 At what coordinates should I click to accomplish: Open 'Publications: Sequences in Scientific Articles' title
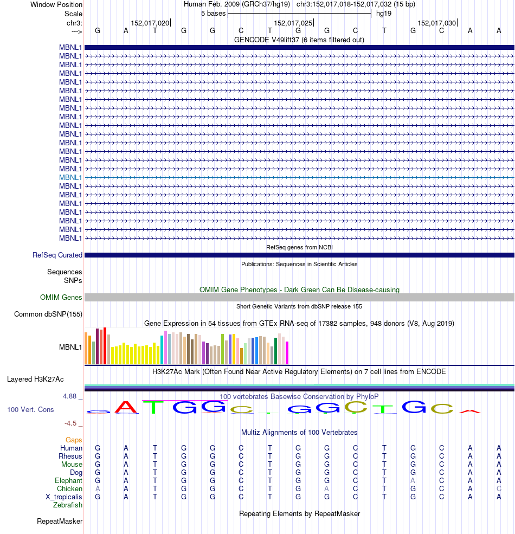(299, 264)
